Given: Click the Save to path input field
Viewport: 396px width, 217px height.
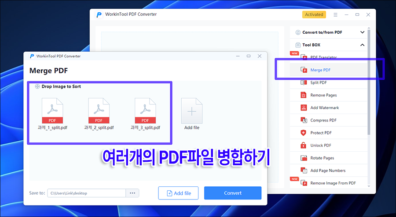Looking at the screenshot, I should (x=87, y=193).
